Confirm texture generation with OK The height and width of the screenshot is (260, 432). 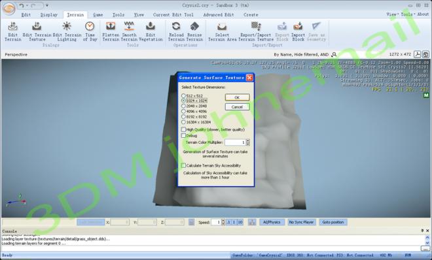237,97
